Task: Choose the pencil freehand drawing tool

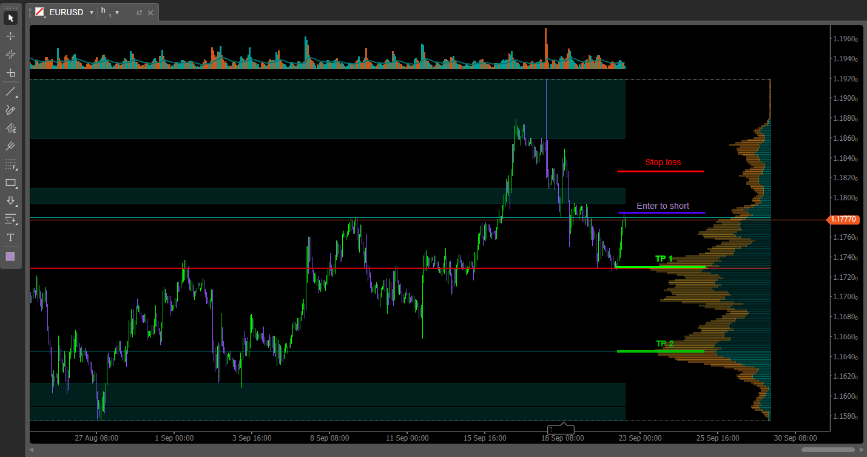Action: 10,110
